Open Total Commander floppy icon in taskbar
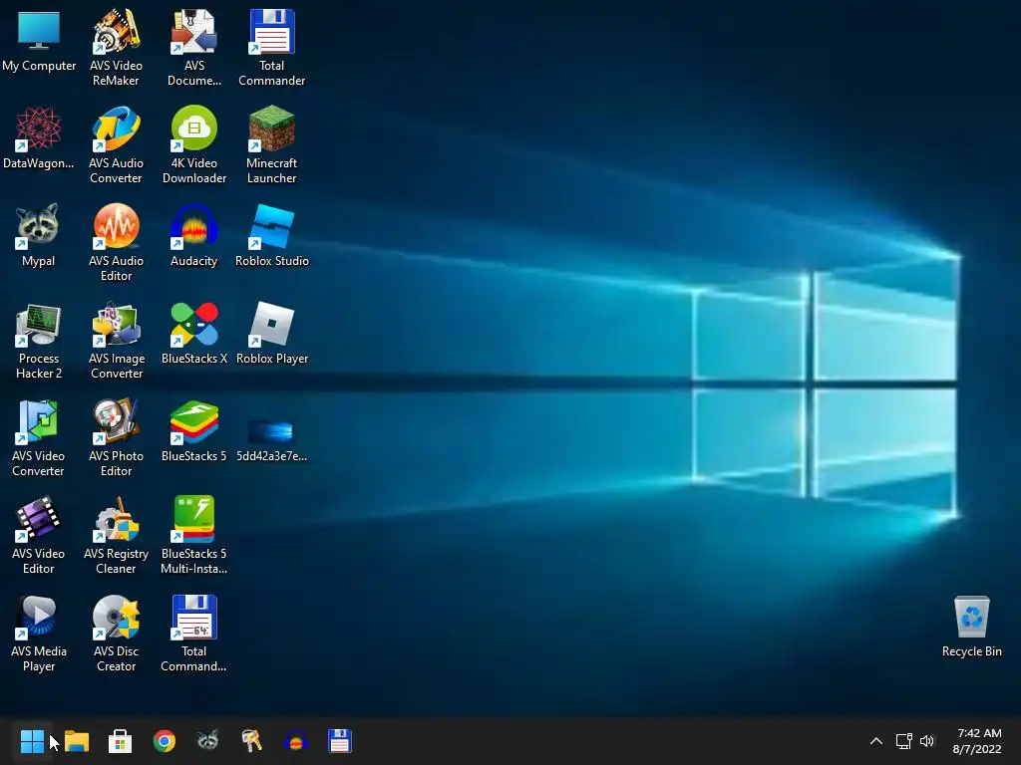The image size is (1021, 765). pyautogui.click(x=339, y=741)
